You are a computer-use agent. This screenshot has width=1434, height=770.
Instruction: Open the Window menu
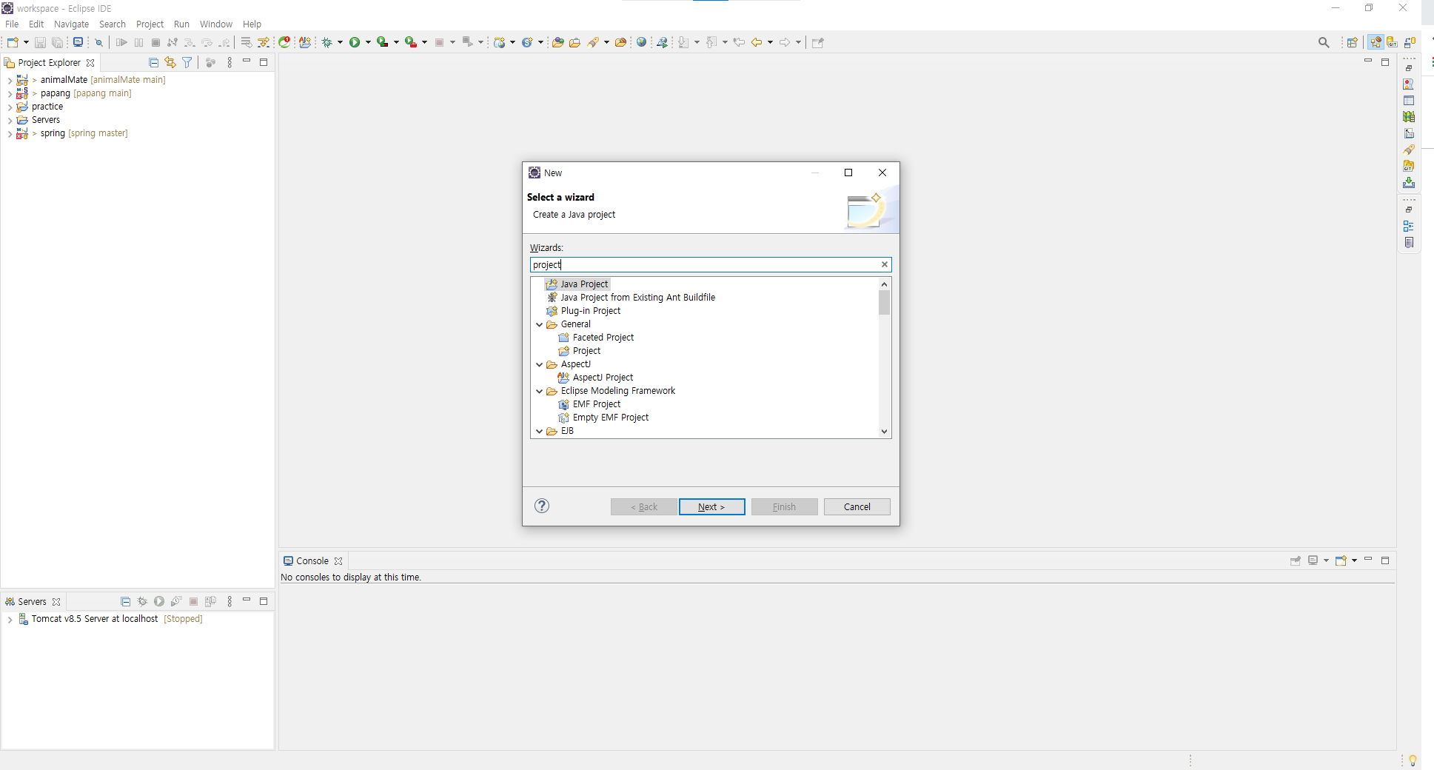pyautogui.click(x=215, y=24)
